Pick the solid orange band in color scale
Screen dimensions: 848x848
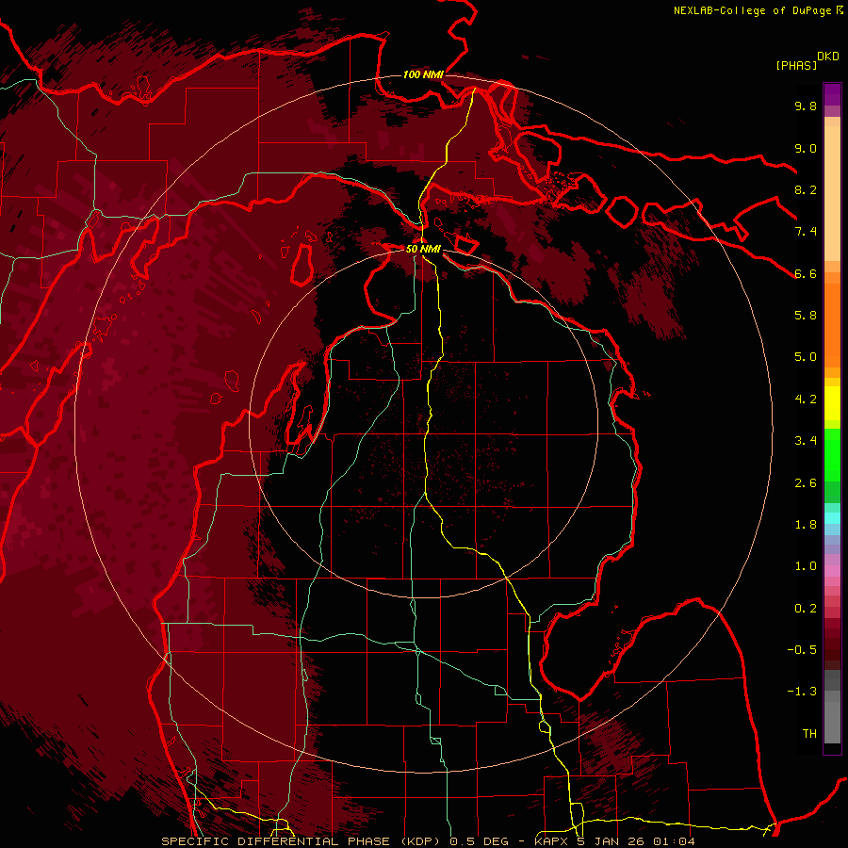[x=832, y=325]
